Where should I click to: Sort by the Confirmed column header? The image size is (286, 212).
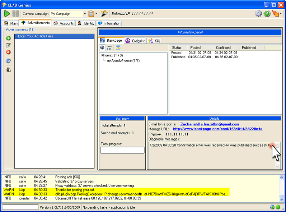click(x=226, y=48)
